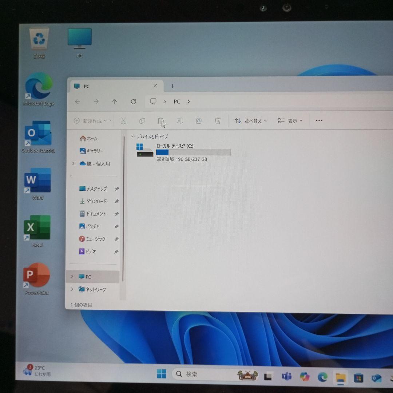393x393 pixels.
Task: Open Copilot from the taskbar
Action: [305, 377]
